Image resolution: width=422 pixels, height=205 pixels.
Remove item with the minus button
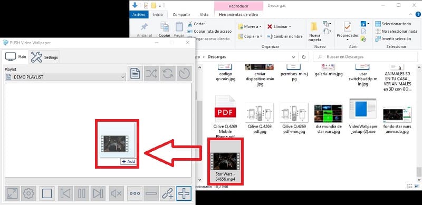click(x=151, y=193)
